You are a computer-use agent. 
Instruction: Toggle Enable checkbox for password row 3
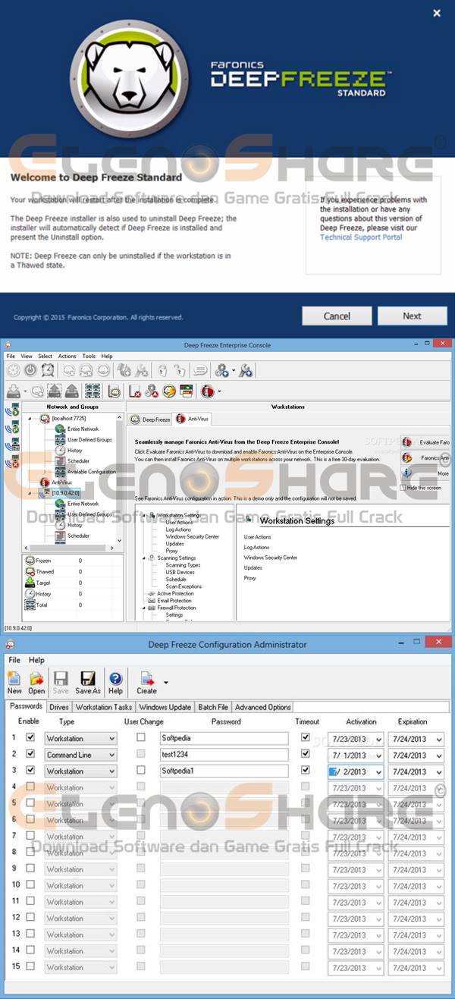(30, 769)
